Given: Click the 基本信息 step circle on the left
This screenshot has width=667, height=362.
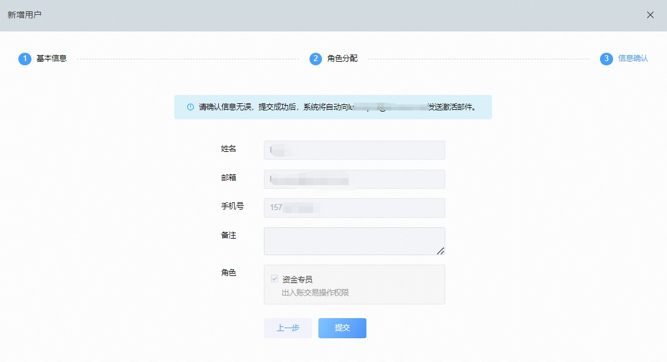Looking at the screenshot, I should pos(24,59).
